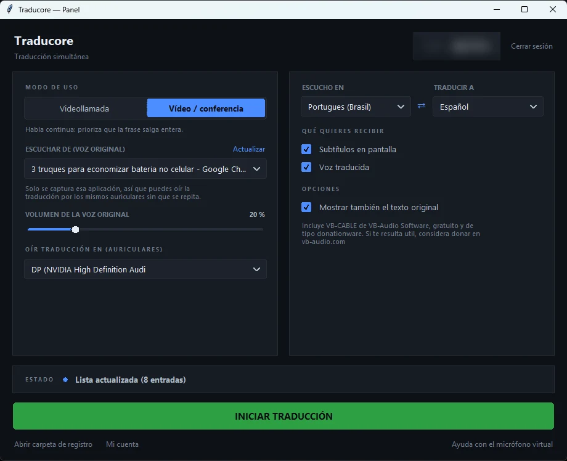Open the Escucho en language dropdown

click(x=356, y=107)
